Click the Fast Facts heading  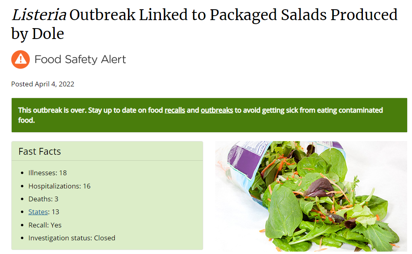(x=40, y=152)
